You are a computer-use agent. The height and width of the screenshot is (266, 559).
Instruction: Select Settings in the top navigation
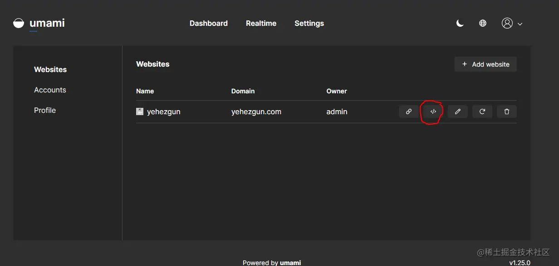(x=309, y=23)
